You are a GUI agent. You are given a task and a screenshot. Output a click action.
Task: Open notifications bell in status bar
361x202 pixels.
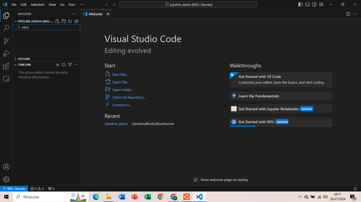tap(355, 189)
